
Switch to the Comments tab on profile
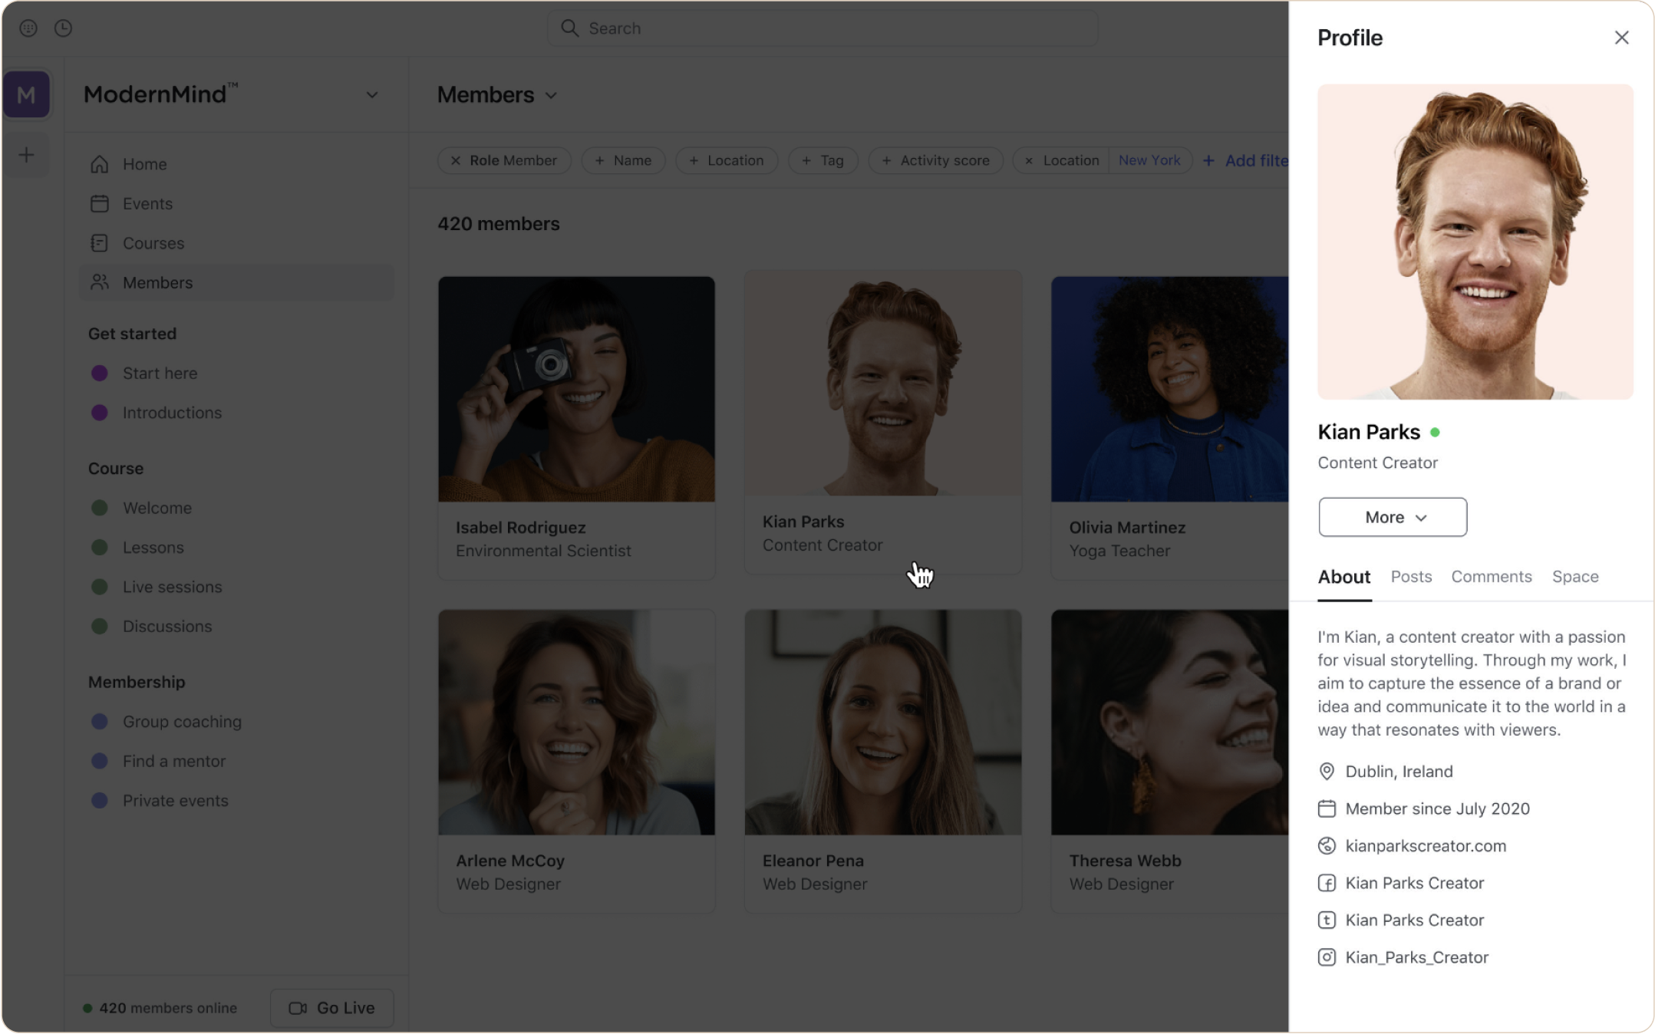(x=1492, y=577)
